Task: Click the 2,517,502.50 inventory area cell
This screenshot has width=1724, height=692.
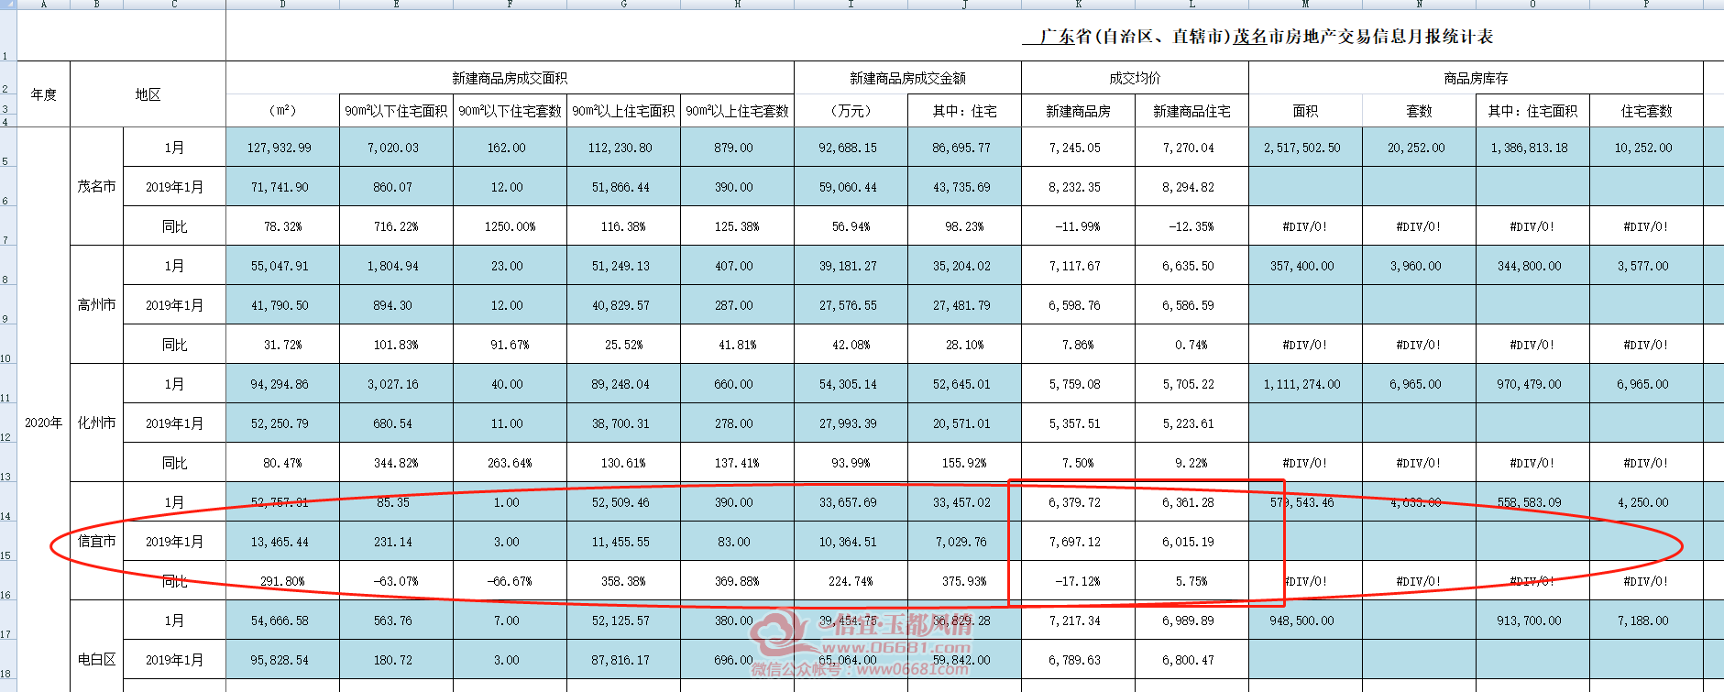Action: [1305, 147]
